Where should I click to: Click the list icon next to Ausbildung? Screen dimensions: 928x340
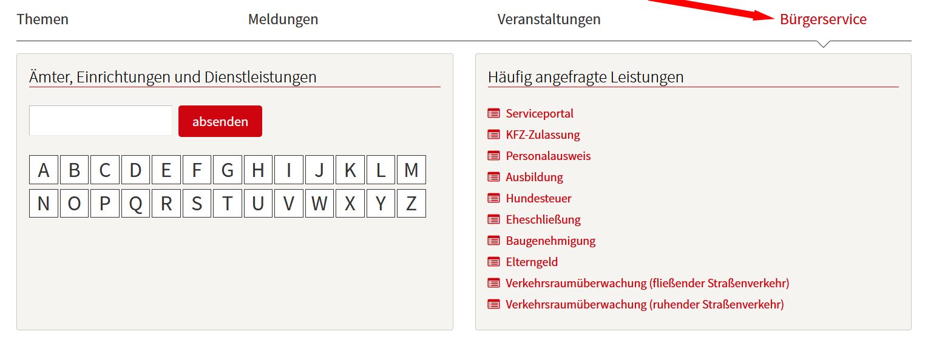point(493,177)
